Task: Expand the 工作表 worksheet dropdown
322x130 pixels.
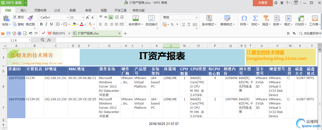Action: pyautogui.click(x=319, y=24)
